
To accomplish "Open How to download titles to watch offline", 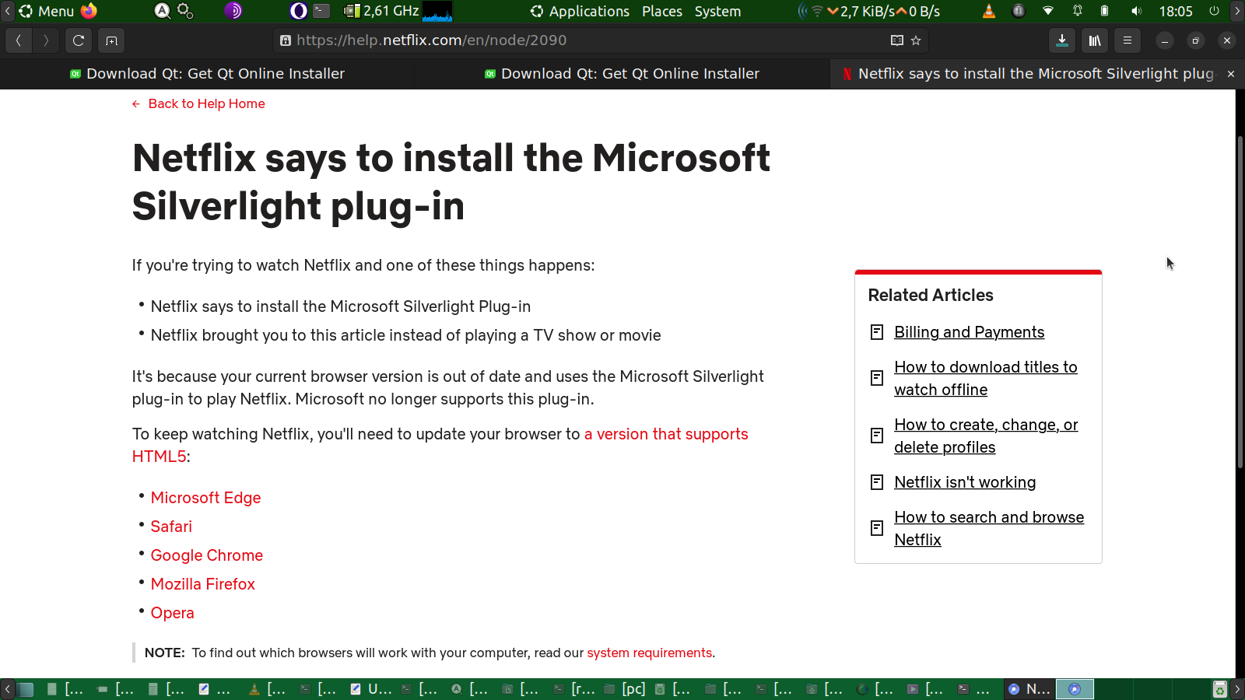I will point(986,378).
